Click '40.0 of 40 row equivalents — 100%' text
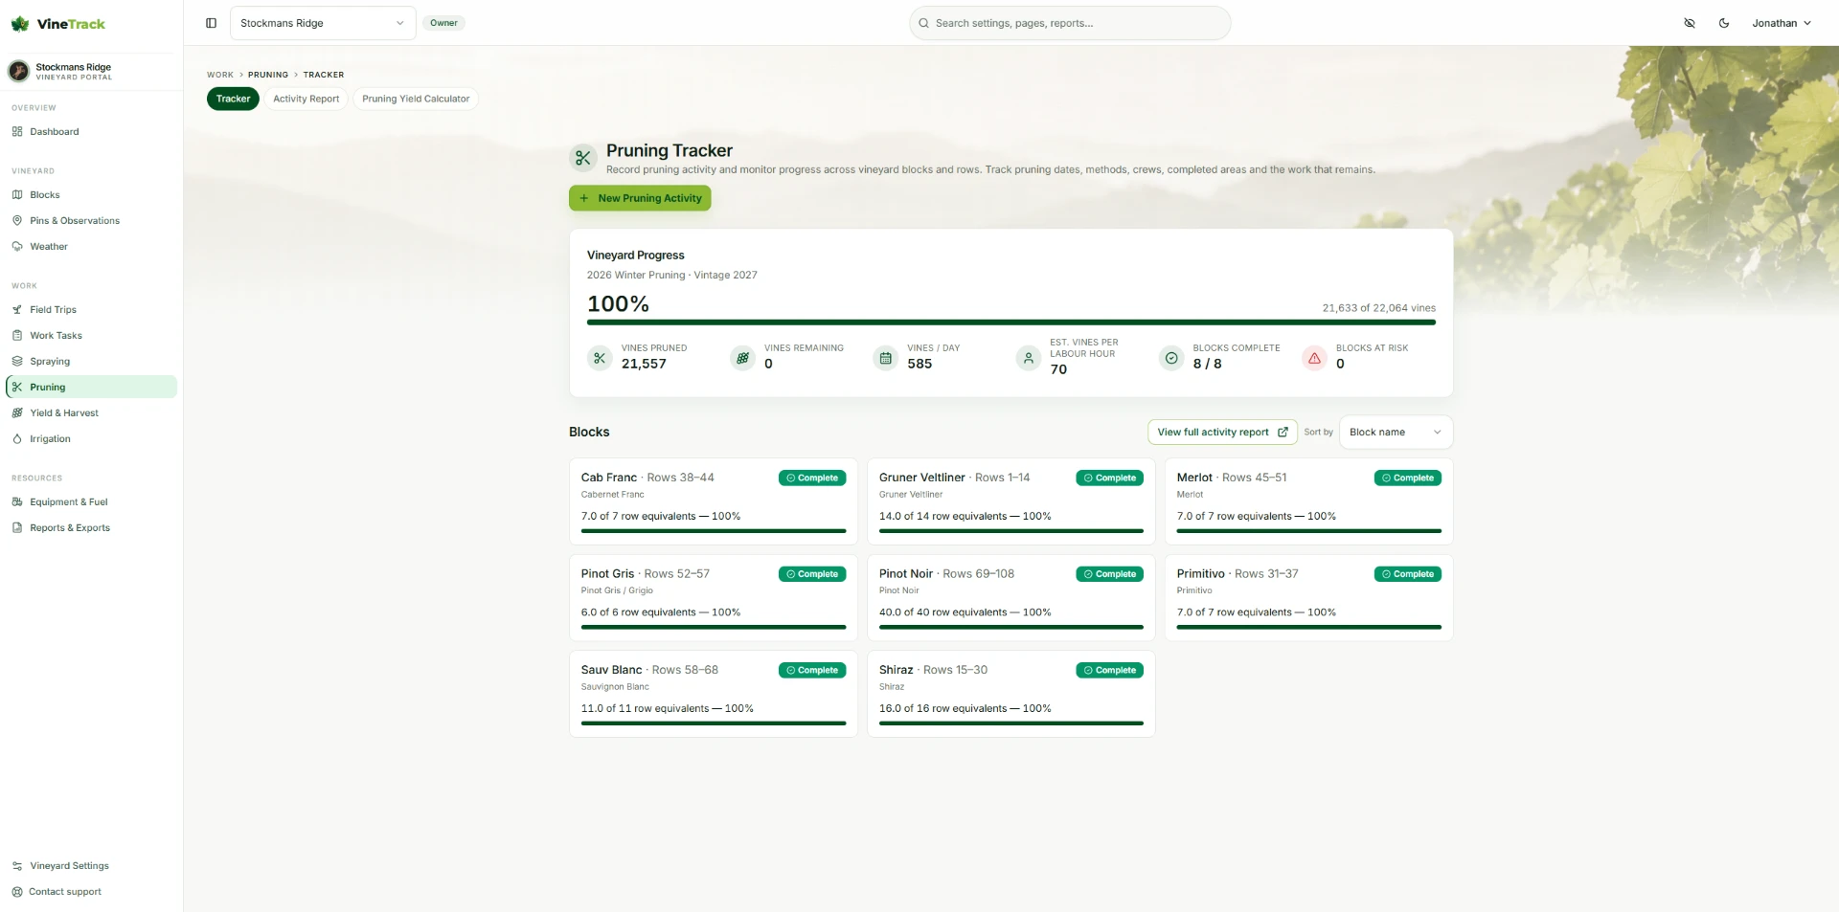 point(965,612)
